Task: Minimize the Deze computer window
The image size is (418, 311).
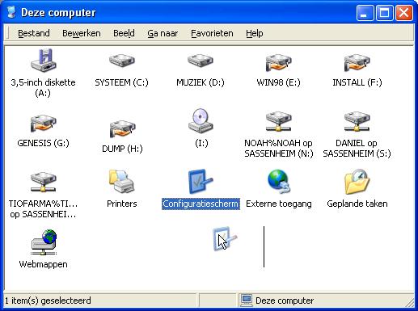Action: click(365, 13)
